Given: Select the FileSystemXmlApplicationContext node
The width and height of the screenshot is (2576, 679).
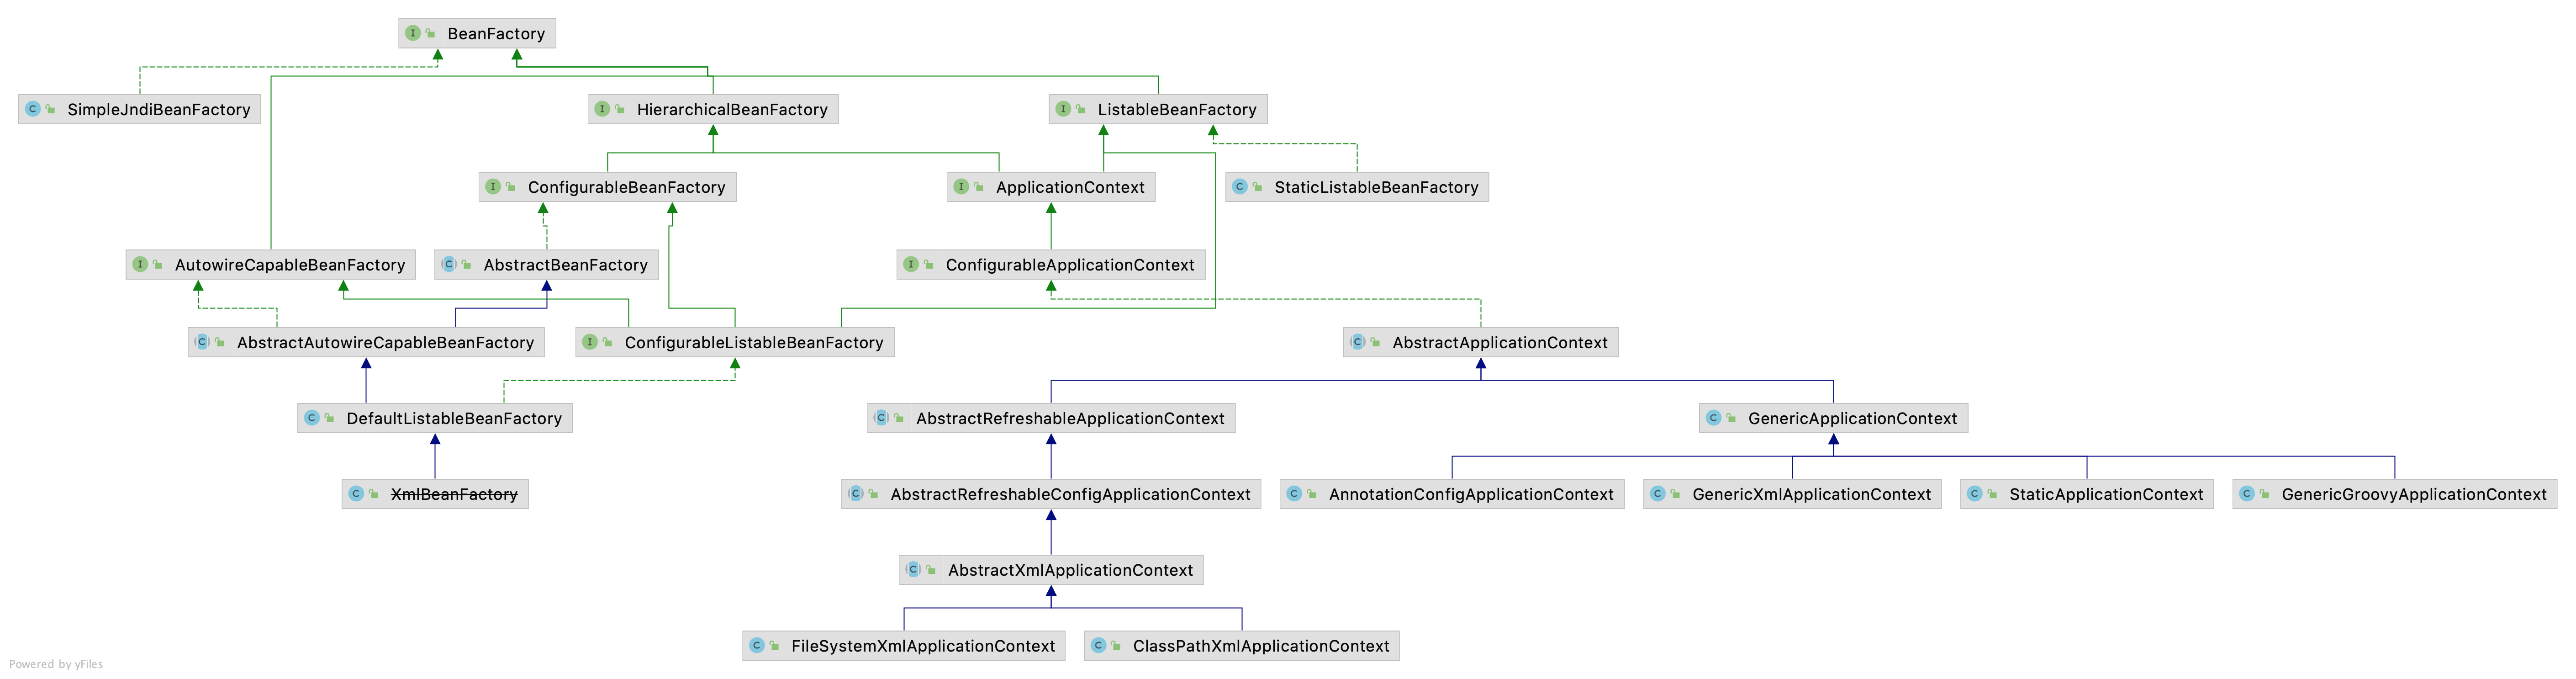Looking at the screenshot, I should pyautogui.click(x=922, y=646).
